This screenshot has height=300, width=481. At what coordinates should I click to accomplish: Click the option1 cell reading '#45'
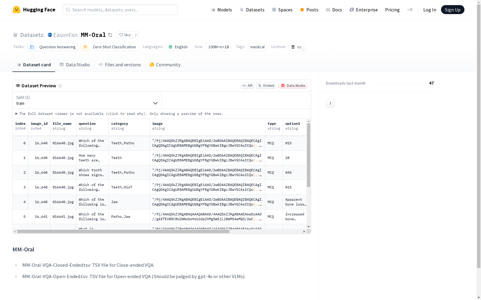click(x=295, y=172)
